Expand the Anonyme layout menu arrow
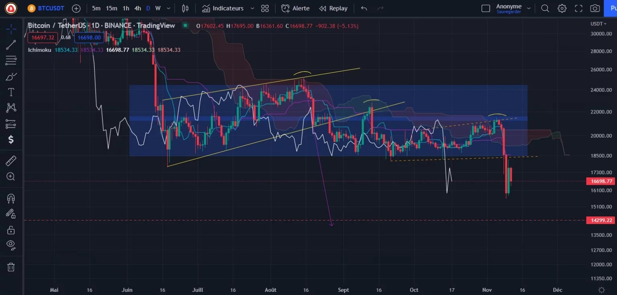The width and height of the screenshot is (617, 295). click(x=529, y=8)
